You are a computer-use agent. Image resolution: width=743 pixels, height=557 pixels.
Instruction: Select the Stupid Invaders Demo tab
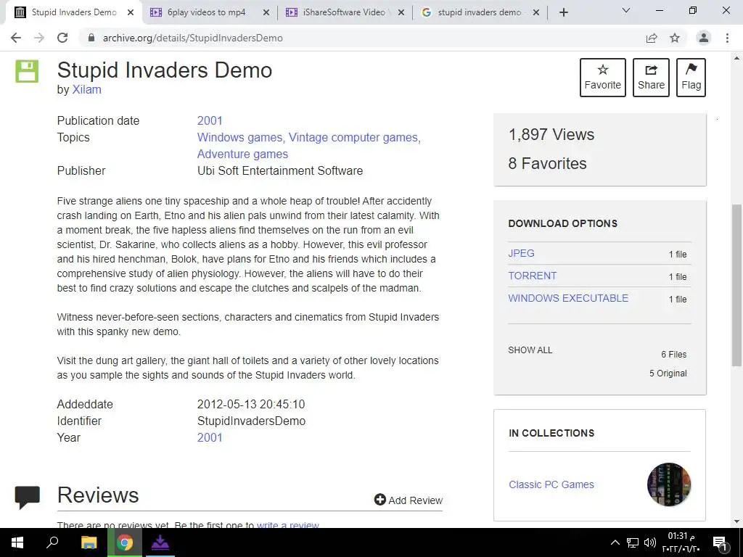[x=73, y=12]
